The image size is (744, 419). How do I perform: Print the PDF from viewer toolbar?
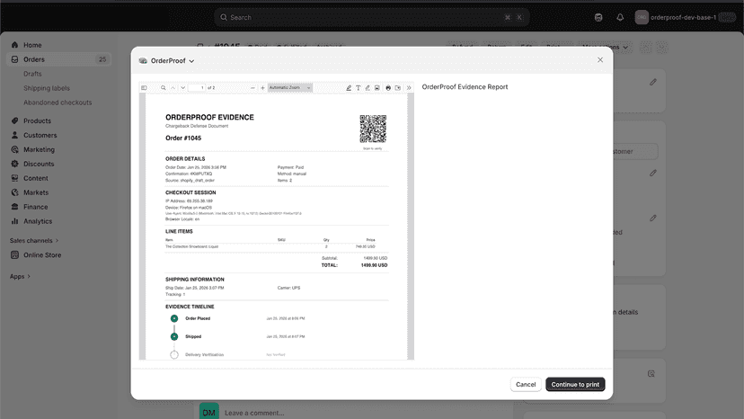pos(388,88)
